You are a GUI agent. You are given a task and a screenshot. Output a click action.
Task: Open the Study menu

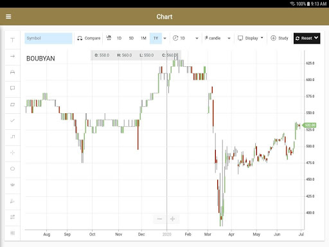[x=280, y=38]
